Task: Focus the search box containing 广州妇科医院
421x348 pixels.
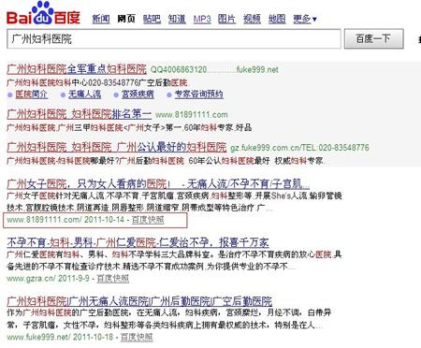Action: tap(174, 39)
